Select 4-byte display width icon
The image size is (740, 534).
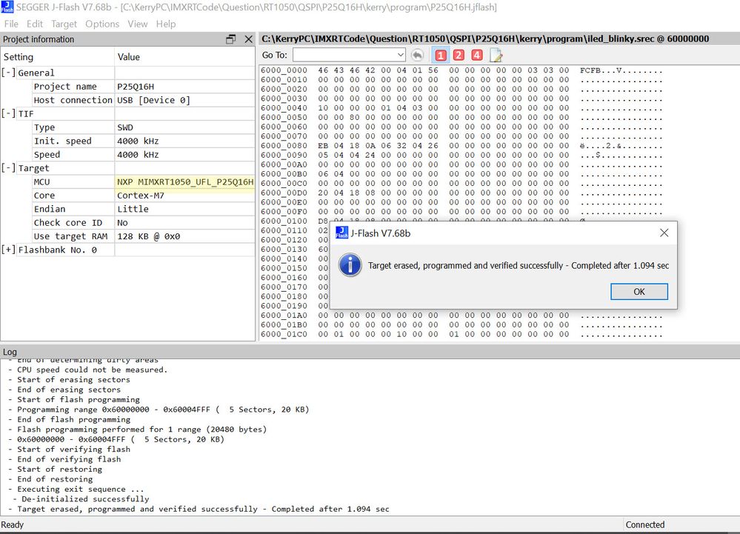tap(477, 56)
